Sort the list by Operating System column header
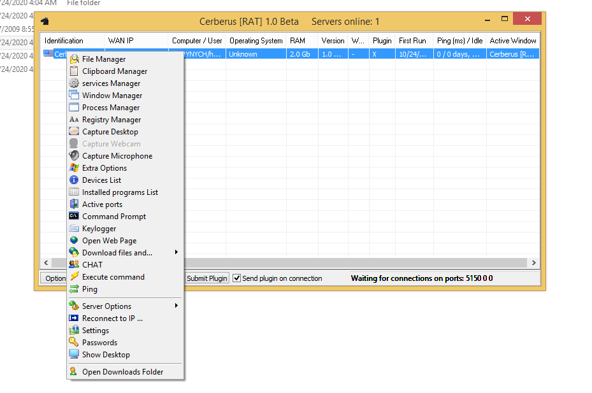Viewport: 592px width, 393px height. tap(256, 41)
